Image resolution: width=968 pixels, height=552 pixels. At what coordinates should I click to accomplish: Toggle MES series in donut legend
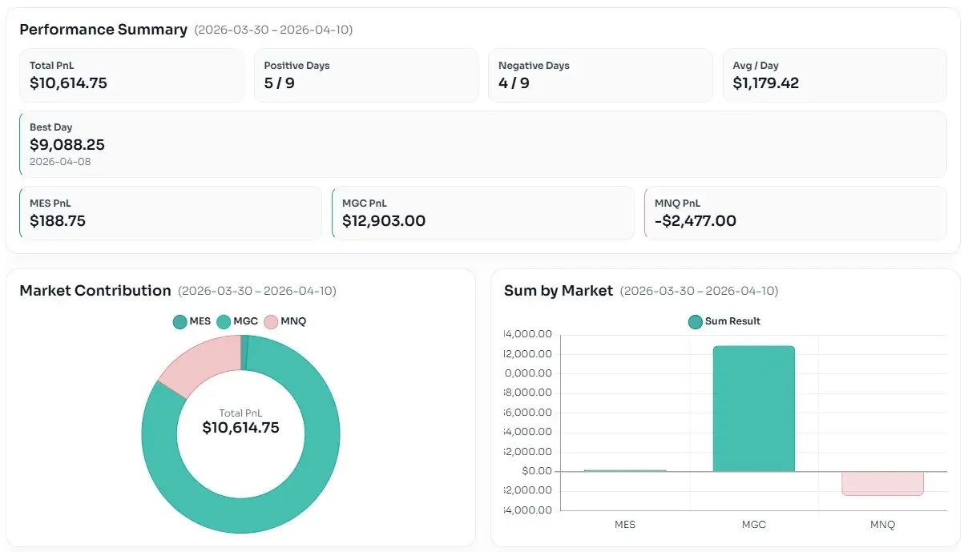[x=192, y=321]
